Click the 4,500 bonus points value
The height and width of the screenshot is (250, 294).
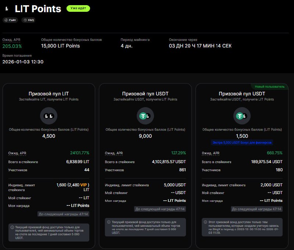(x=49, y=136)
